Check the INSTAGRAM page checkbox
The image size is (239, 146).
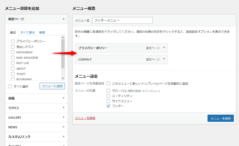pos(13,52)
